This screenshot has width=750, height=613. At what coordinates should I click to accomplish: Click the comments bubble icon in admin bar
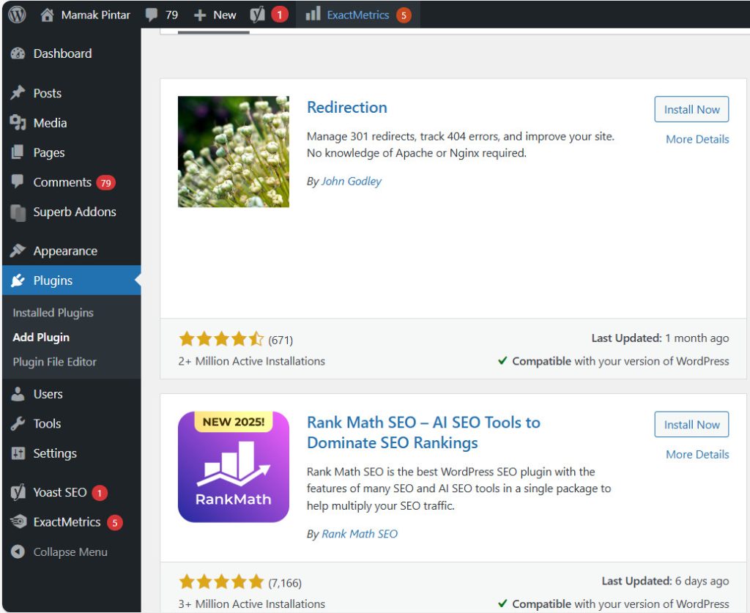152,15
